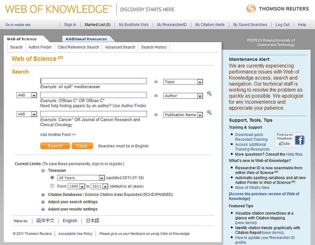The height and width of the screenshot is (245, 315).
Task: Click the sign in or register link
Action: [107, 164]
